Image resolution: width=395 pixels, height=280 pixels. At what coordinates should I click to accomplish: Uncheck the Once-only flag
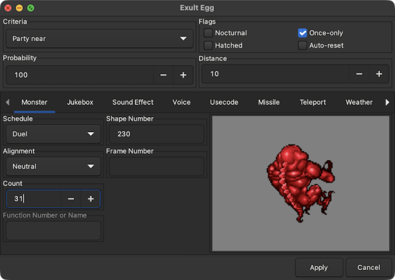click(303, 33)
